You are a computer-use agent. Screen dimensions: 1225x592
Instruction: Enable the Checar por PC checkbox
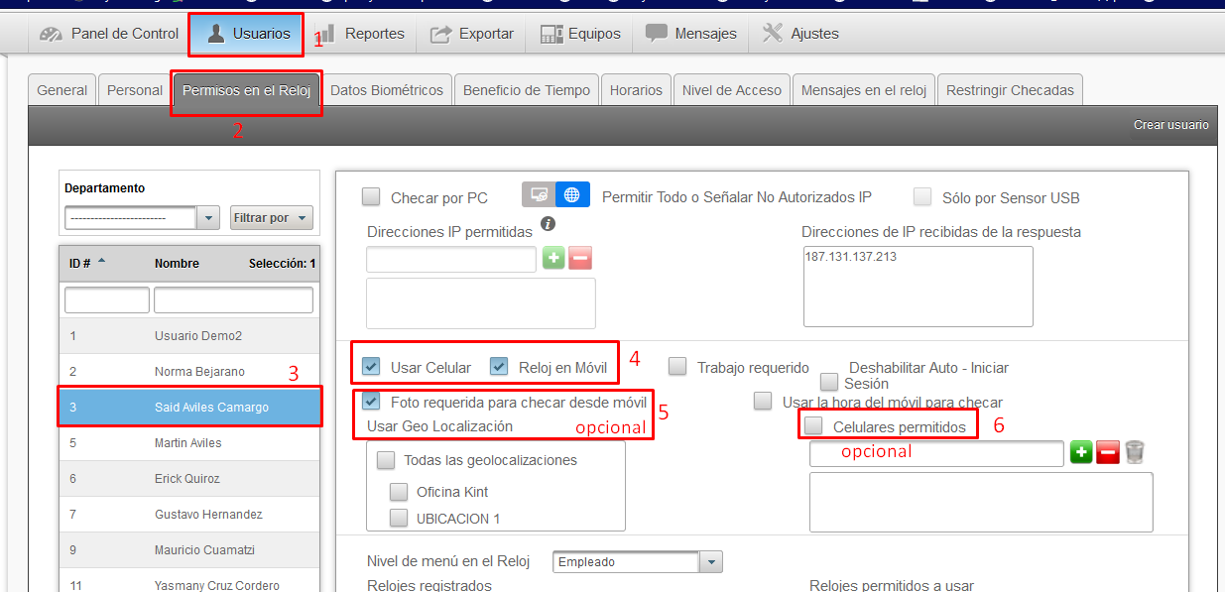(x=371, y=197)
